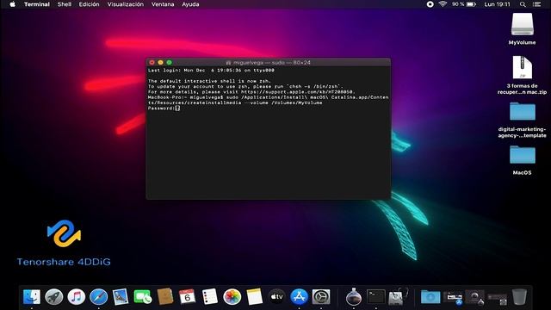
Task: Open the Ventana menu
Action: point(163,4)
